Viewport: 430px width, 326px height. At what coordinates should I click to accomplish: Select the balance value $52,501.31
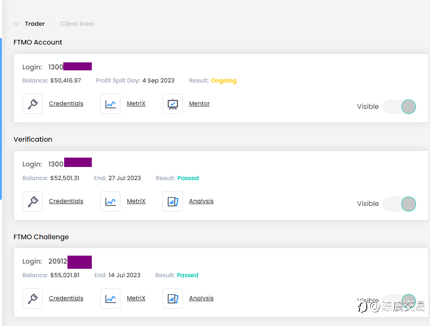pos(65,178)
